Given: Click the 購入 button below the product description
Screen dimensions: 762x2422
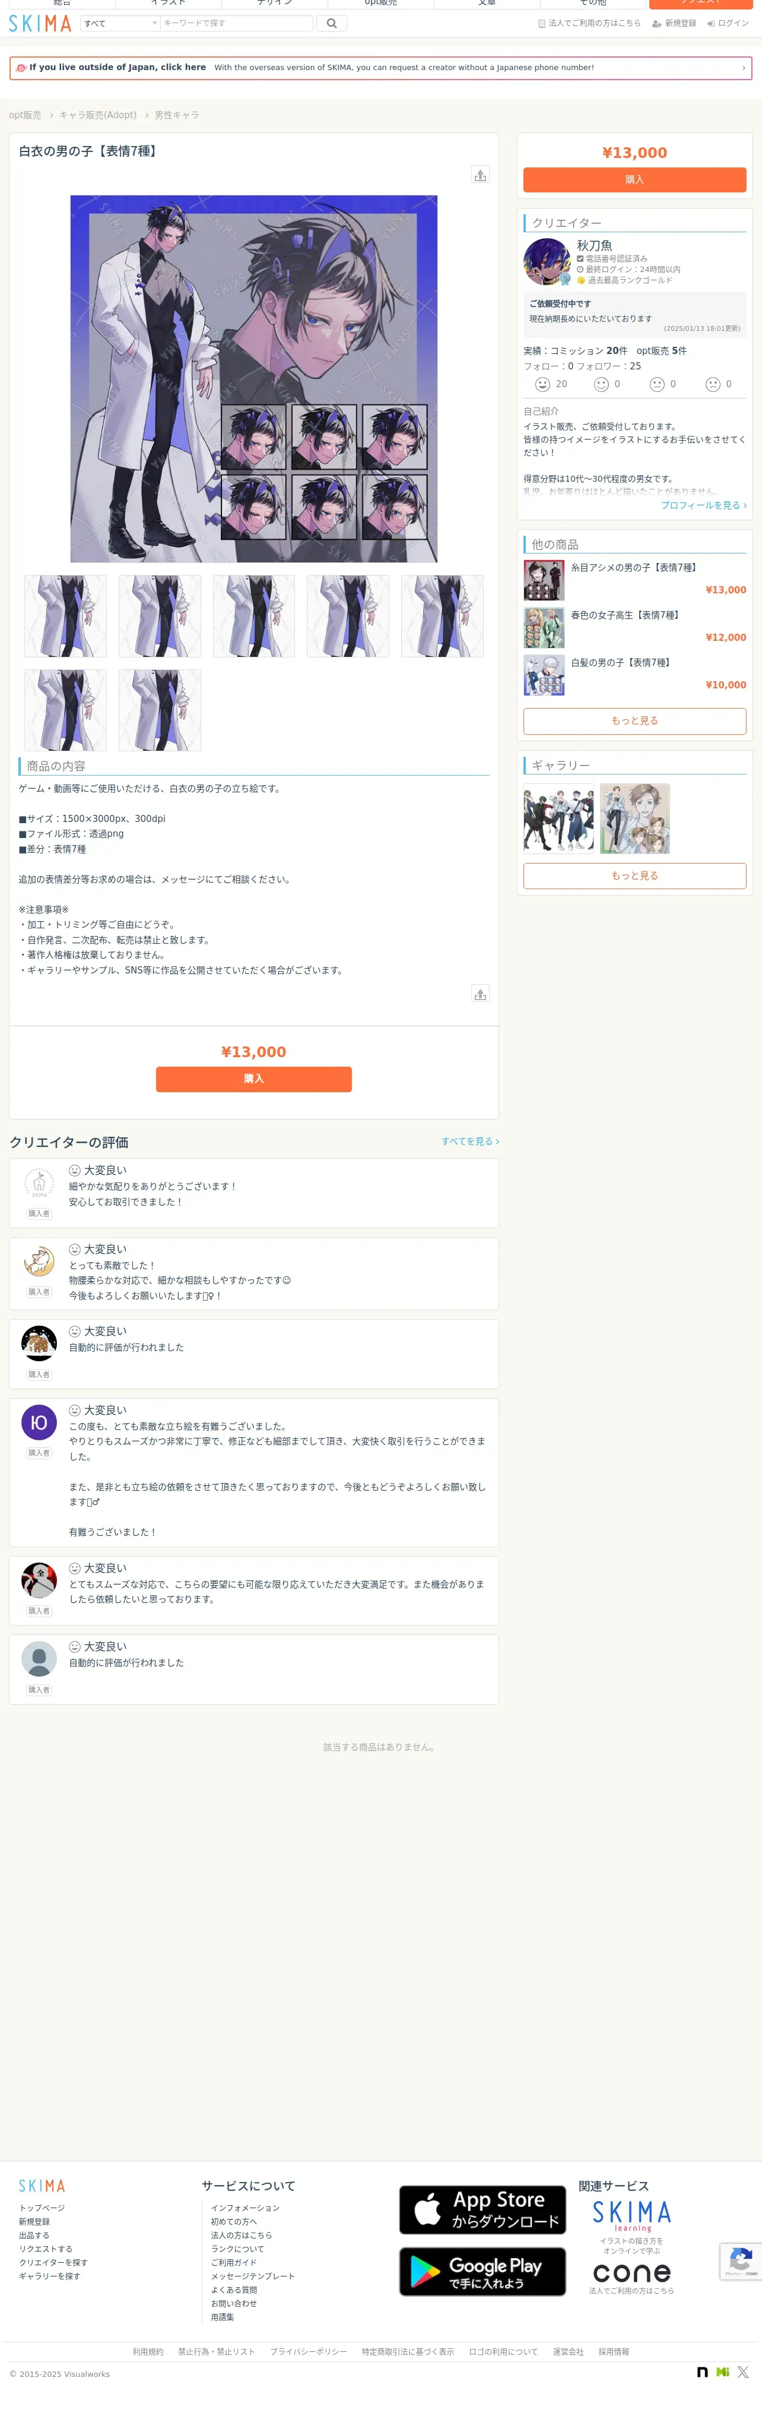Looking at the screenshot, I should [x=253, y=1079].
